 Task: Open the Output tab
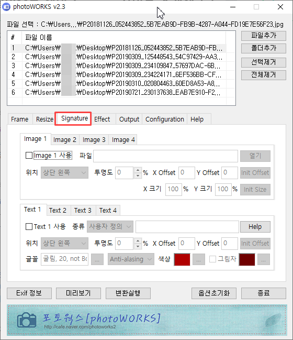[129, 119]
